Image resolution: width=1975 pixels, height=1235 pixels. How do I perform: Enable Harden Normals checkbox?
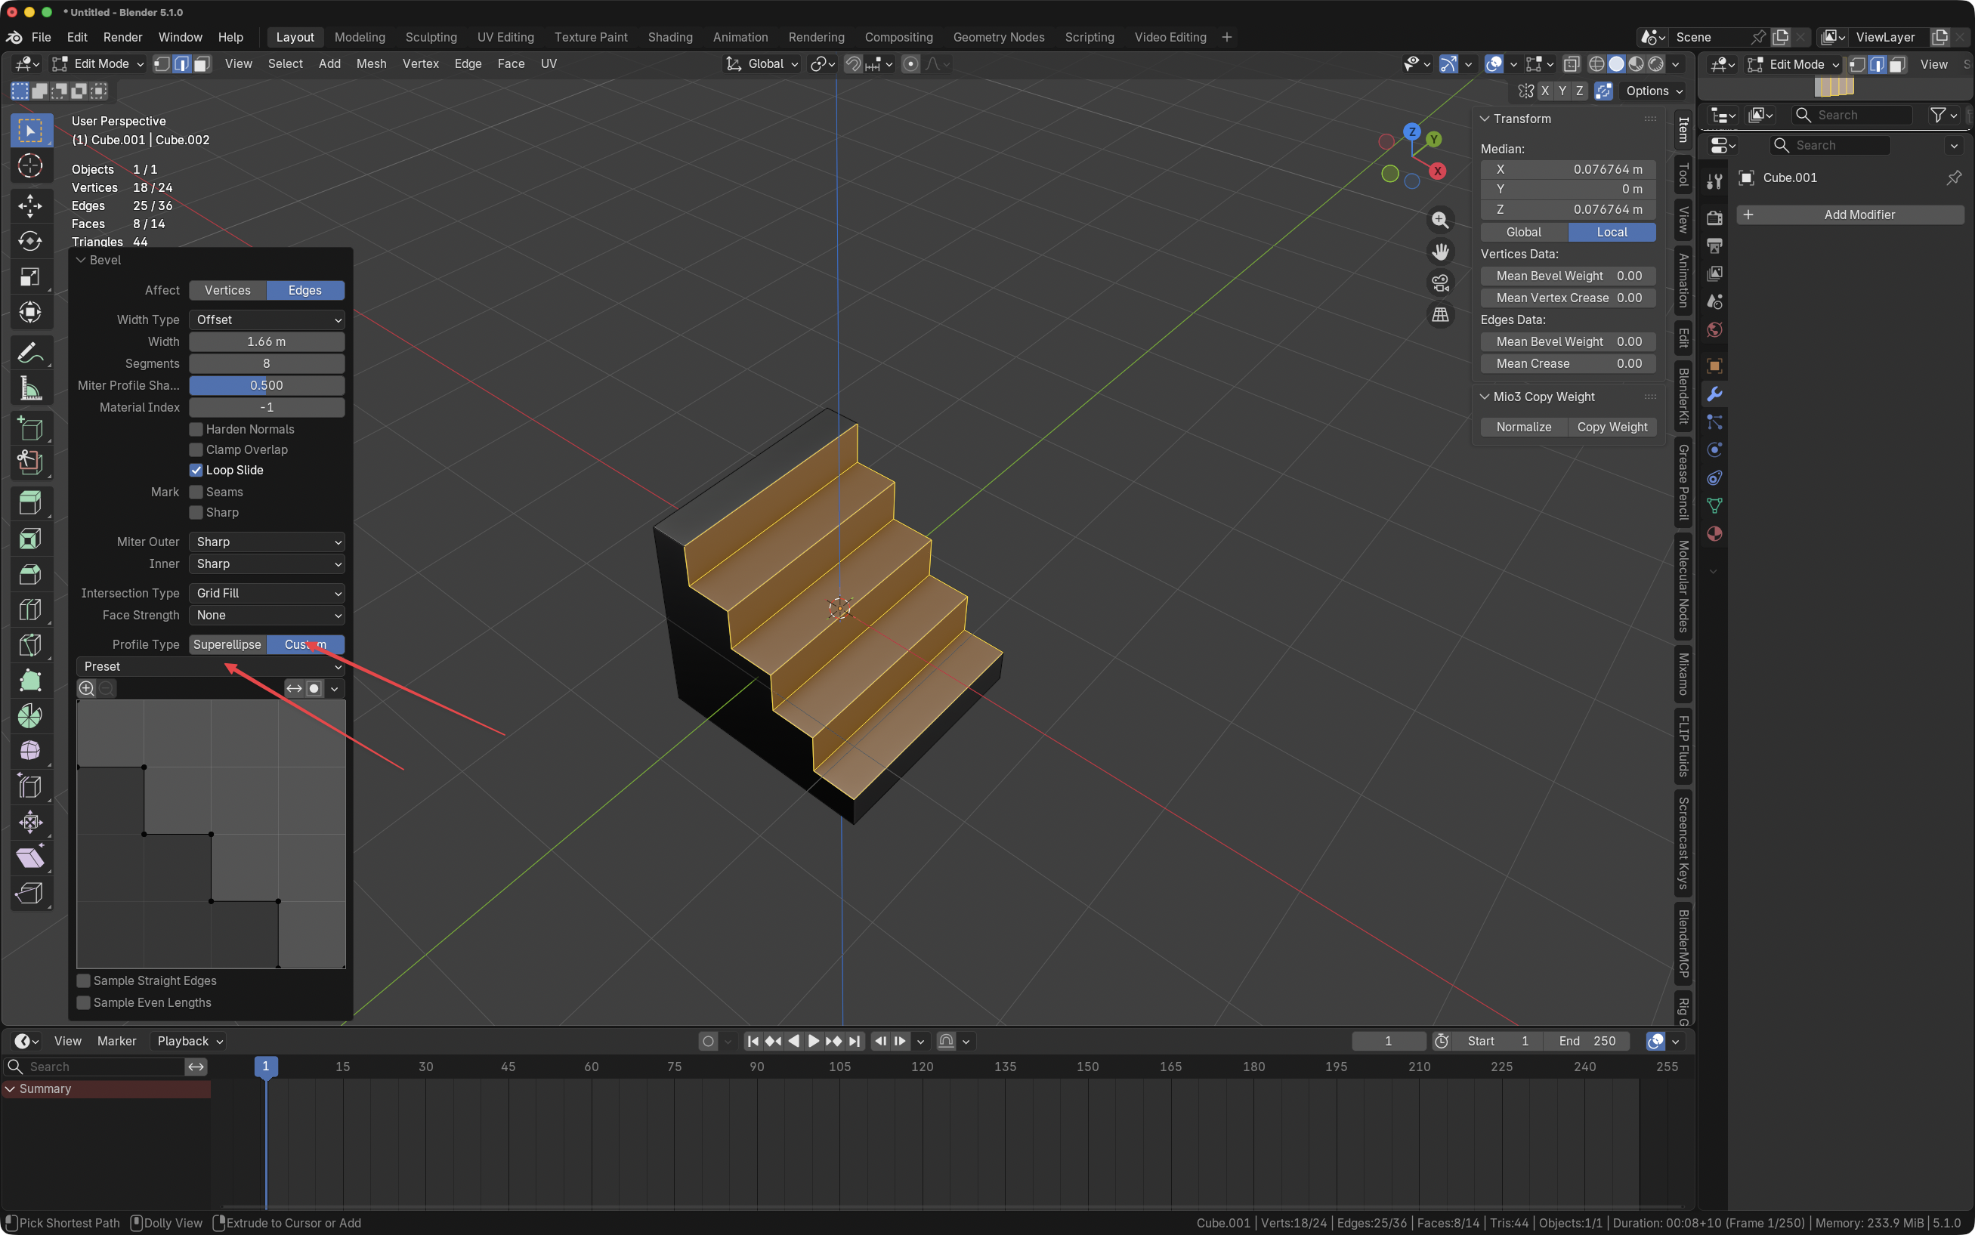tap(196, 430)
